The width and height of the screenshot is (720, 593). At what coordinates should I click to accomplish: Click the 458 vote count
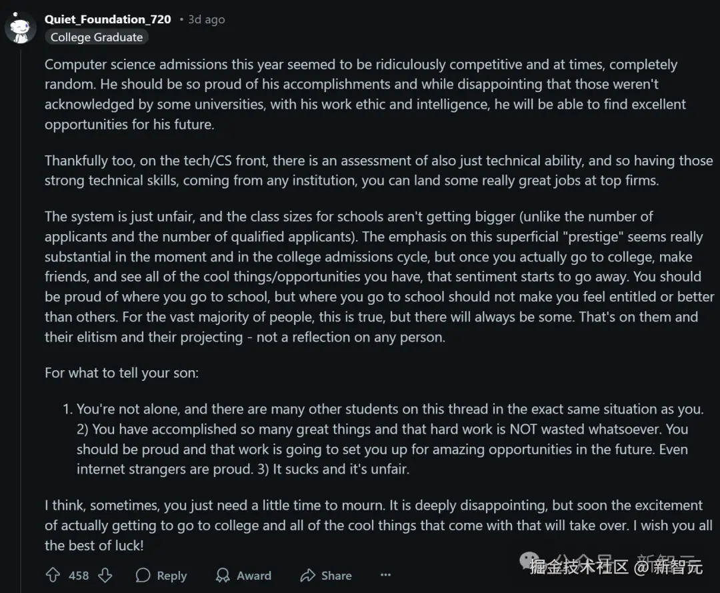79,575
